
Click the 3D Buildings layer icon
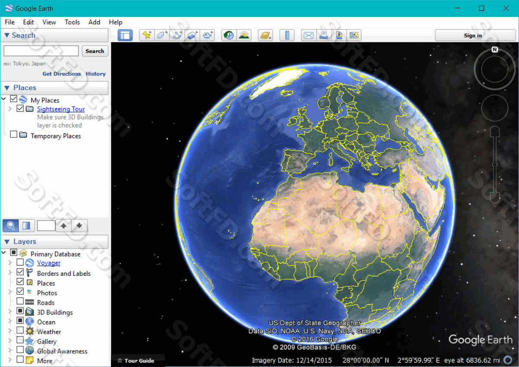(30, 312)
